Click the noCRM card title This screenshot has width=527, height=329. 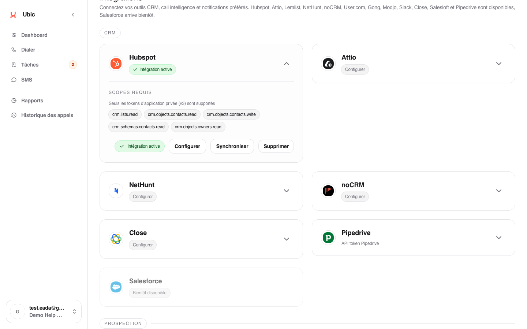click(x=353, y=185)
